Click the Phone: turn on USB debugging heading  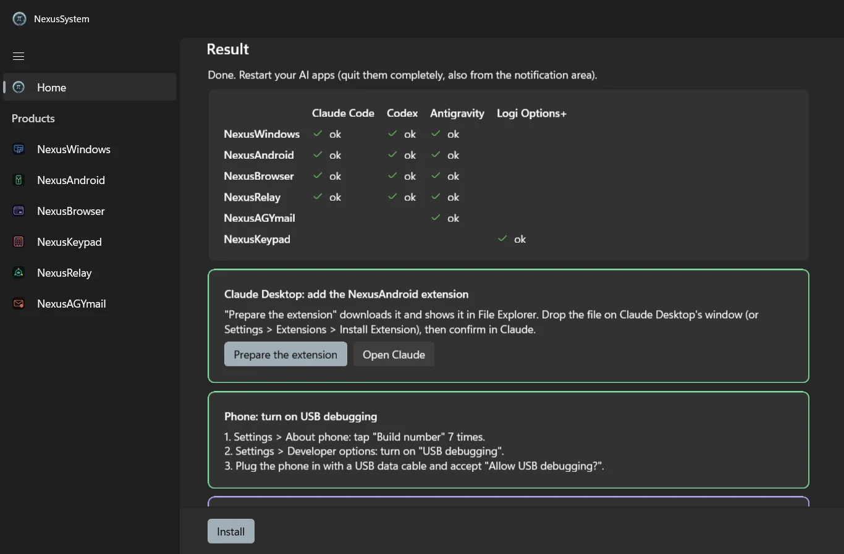pos(300,416)
